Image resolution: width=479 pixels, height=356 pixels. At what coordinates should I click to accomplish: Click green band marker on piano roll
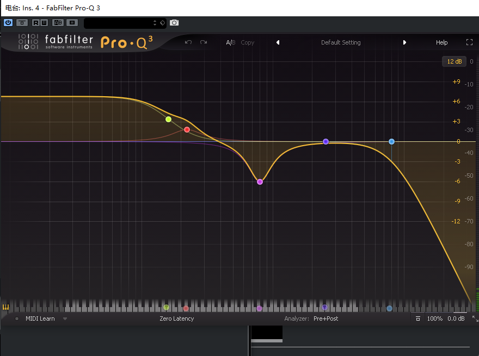click(x=166, y=308)
